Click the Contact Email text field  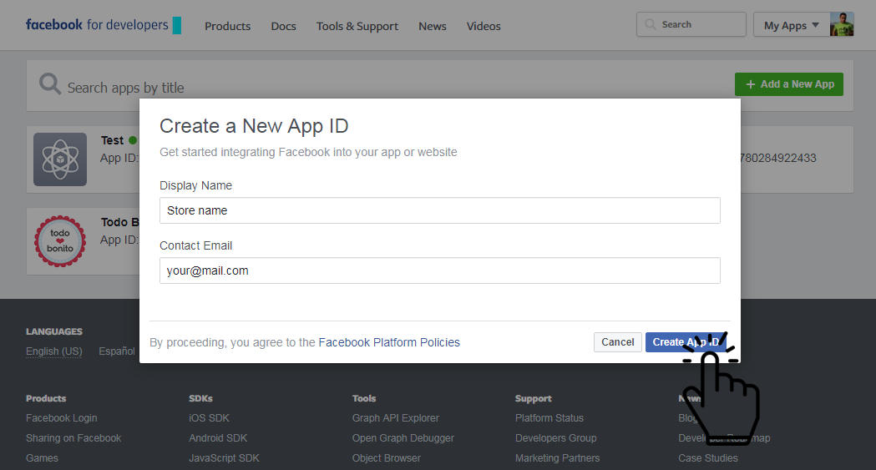click(x=439, y=270)
